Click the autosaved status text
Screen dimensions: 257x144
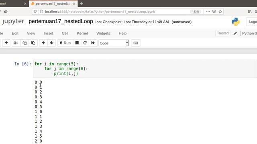pos(182,22)
